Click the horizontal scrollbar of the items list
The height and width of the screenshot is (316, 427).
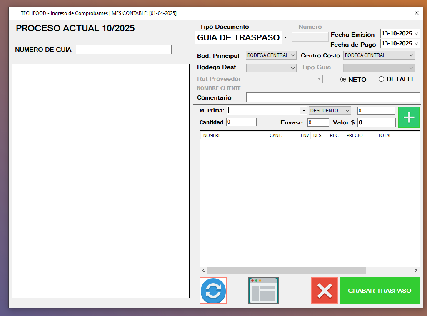coord(286,270)
